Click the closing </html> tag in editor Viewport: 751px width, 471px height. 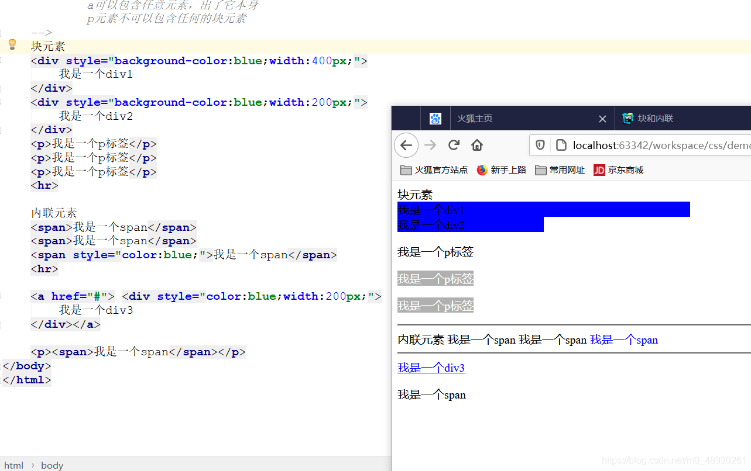pos(27,380)
